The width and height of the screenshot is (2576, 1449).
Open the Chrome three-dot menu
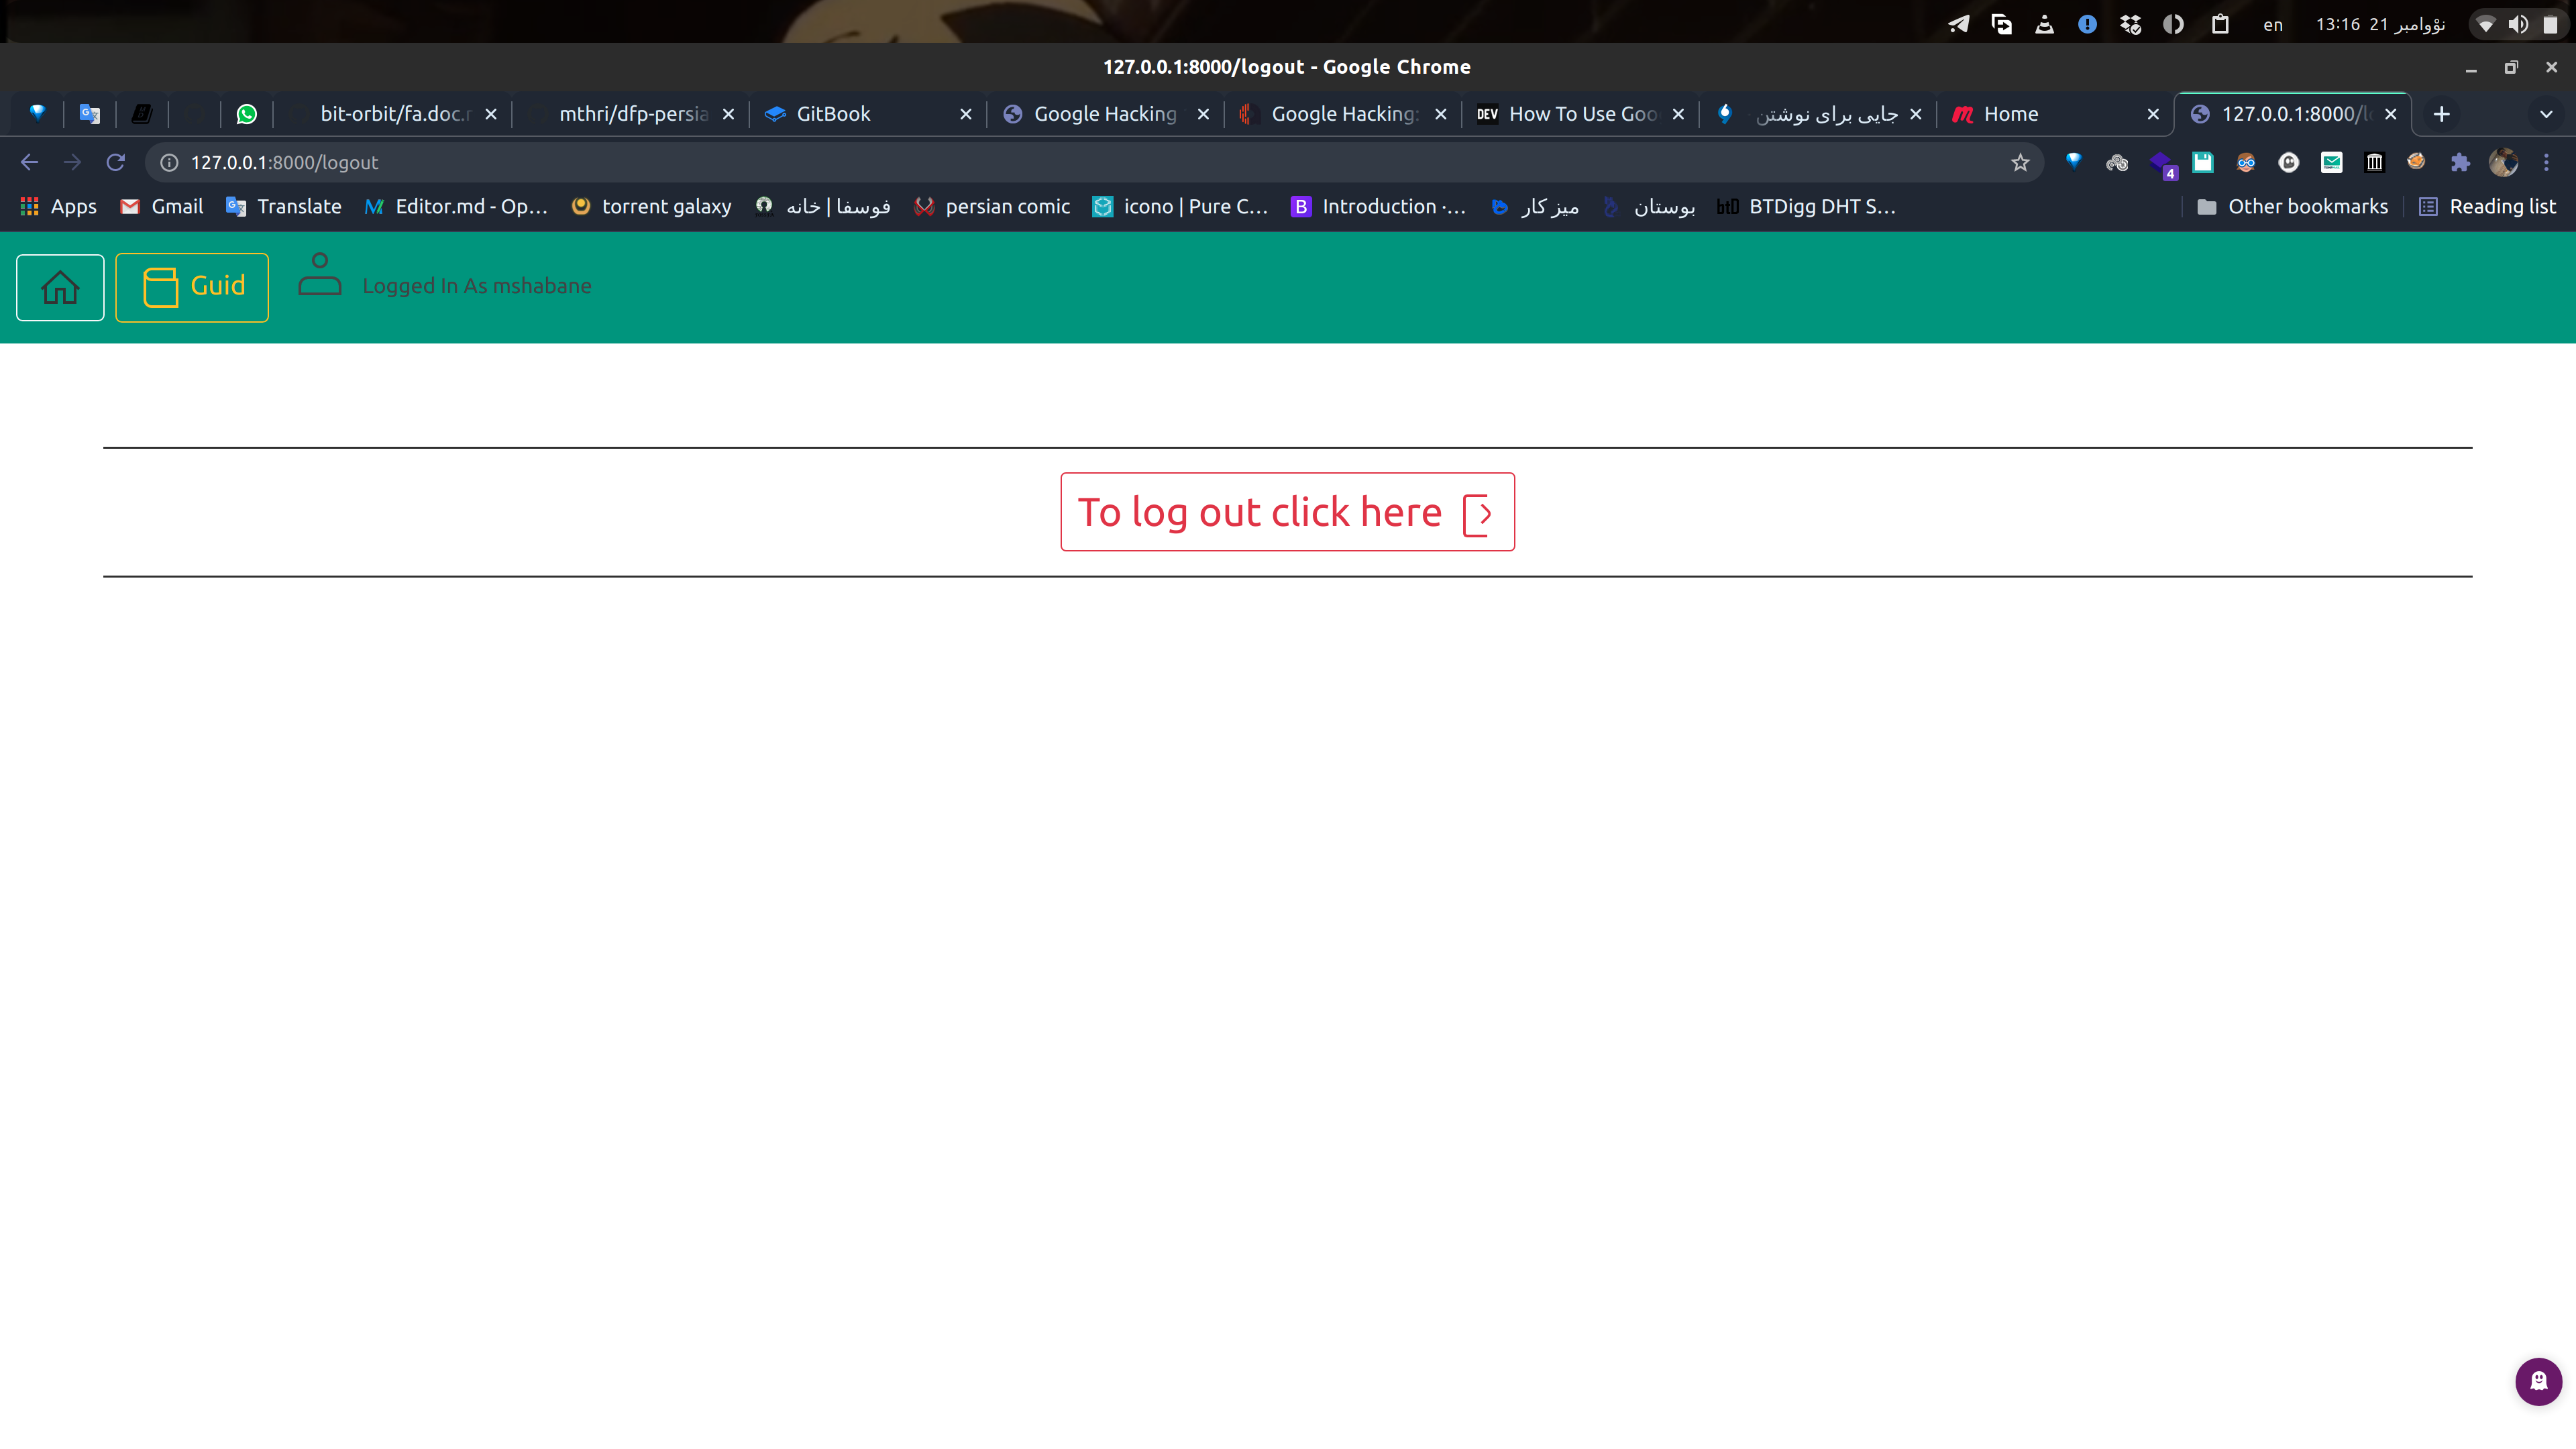tap(2547, 162)
